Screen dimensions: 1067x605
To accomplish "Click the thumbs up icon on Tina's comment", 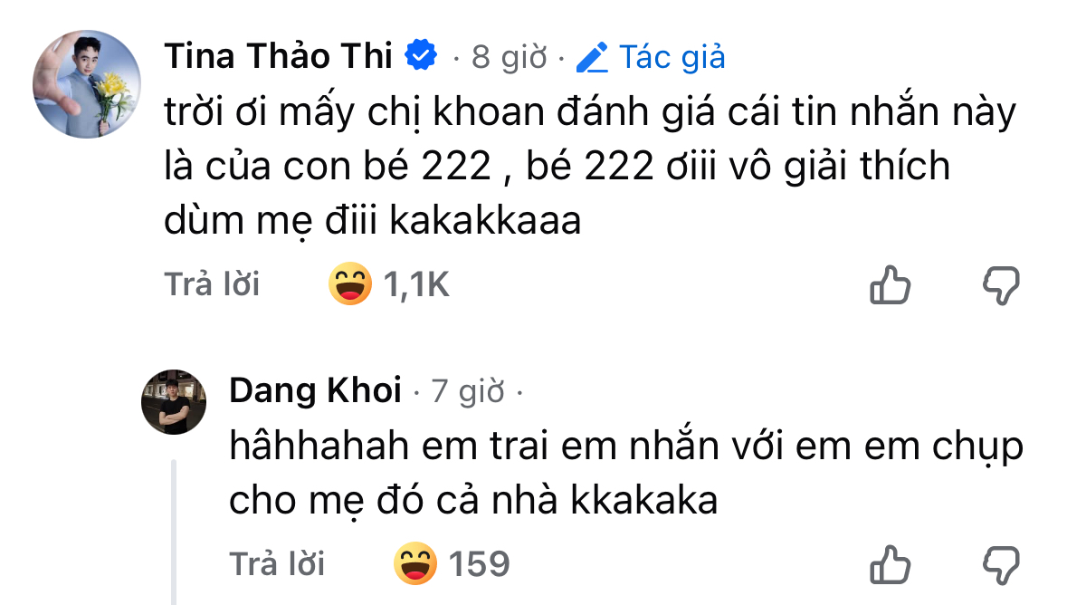I will point(890,285).
